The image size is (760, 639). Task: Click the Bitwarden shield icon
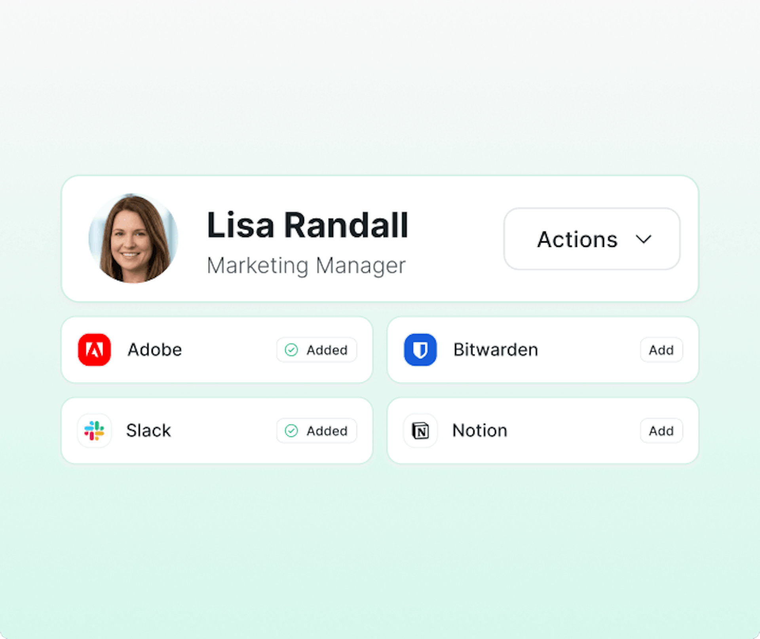[420, 350]
